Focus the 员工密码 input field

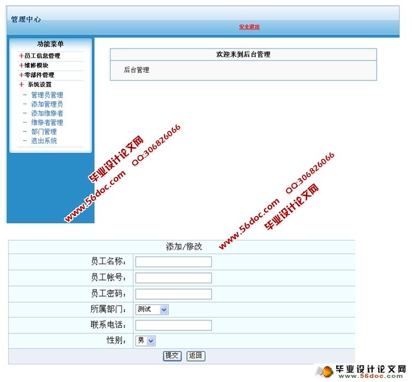173,294
